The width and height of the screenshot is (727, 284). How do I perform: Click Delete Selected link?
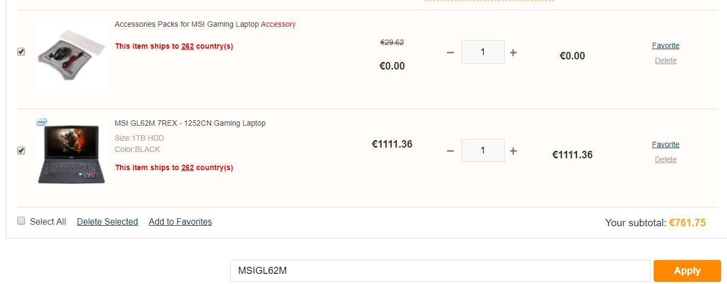(108, 221)
